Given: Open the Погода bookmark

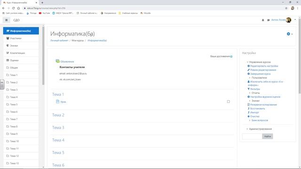Looking at the screenshot, I should tap(32, 13).
